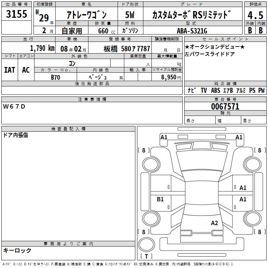Click the office notice キーロック
This screenshot has height=268, width=268.
[17, 250]
